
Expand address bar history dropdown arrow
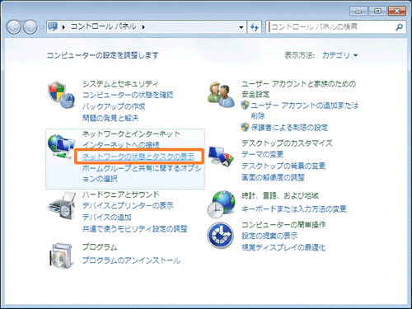tap(241, 27)
